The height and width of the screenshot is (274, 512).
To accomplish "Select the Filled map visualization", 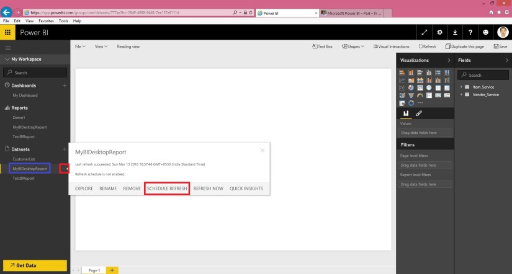I will point(402,95).
